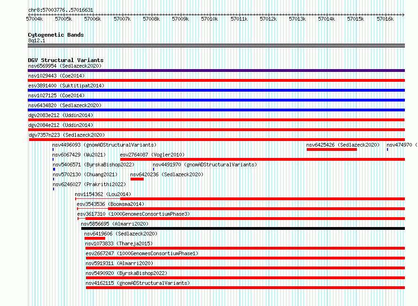The image size is (418, 306).
Task: Click the 57013k ruler tick label
Action: 297,19
